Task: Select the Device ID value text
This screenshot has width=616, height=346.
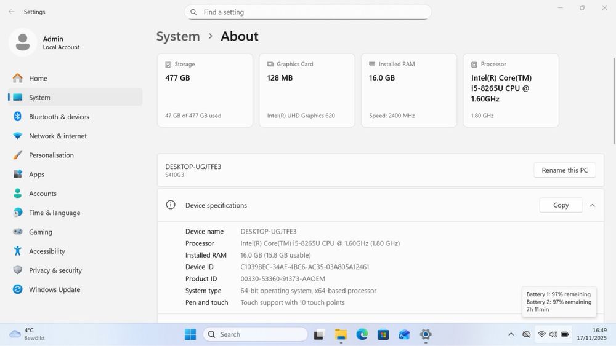Action: point(304,267)
